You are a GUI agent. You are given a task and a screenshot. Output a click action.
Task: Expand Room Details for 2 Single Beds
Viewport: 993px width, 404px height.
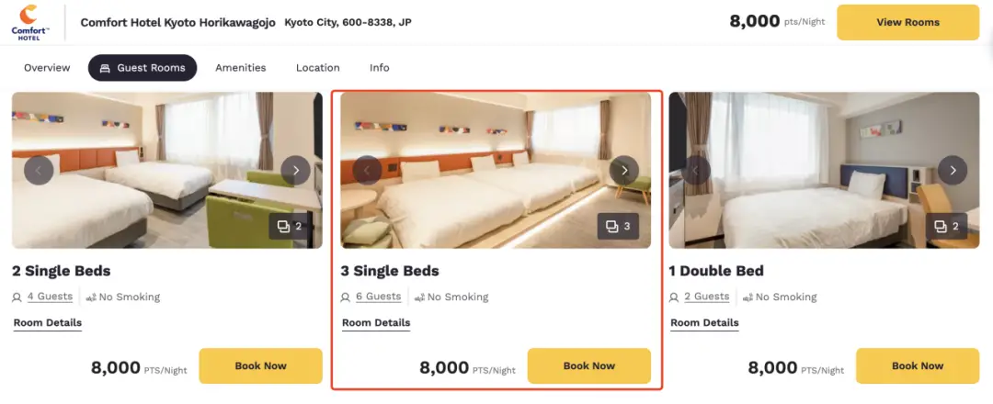point(48,323)
